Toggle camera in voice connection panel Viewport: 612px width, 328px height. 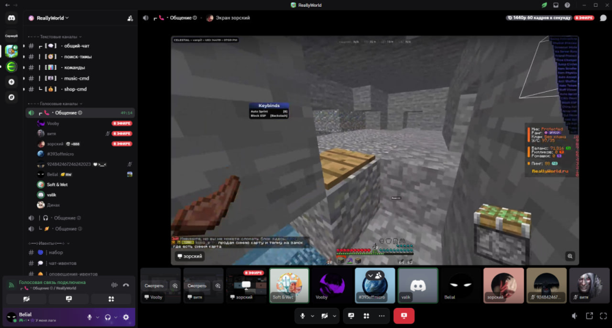coord(26,299)
